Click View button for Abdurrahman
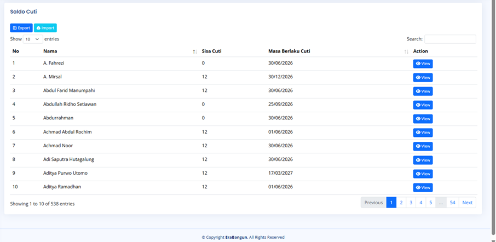Screen dimensions: 496x242 pyautogui.click(x=423, y=119)
